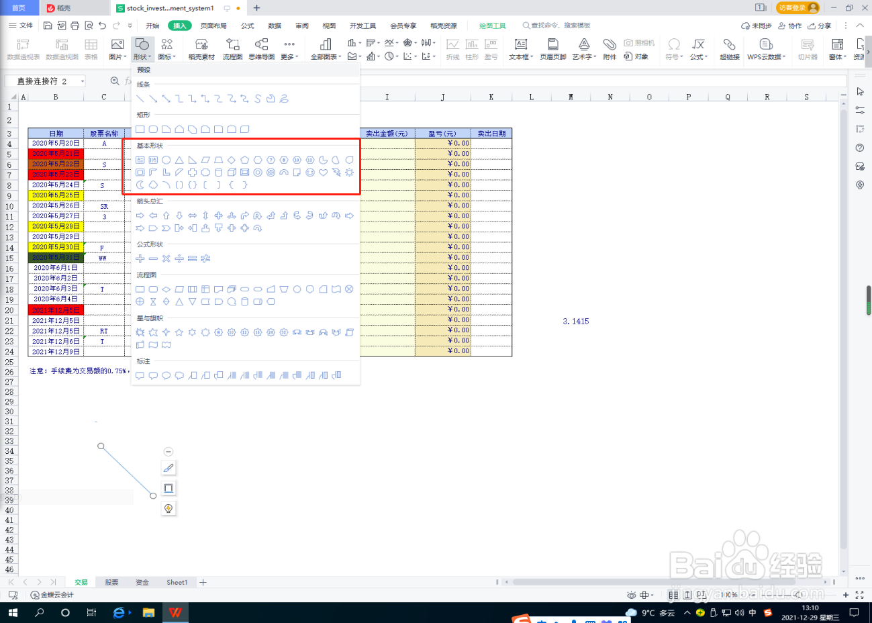
Task: Open the 全部图表 all charts dropdown
Action: point(326,50)
